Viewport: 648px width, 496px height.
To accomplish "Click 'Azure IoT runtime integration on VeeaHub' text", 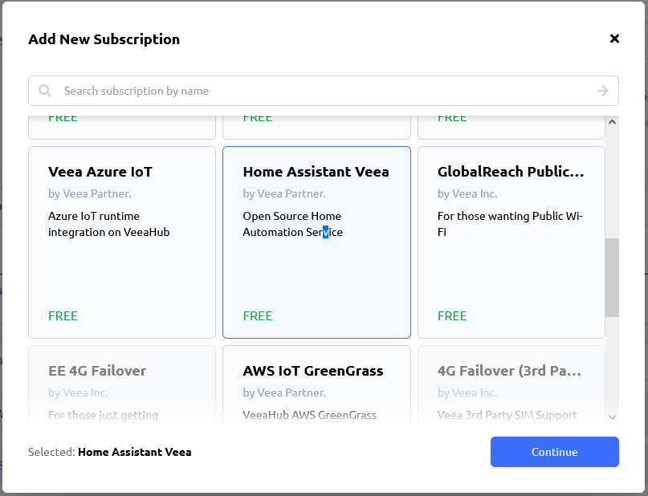I will pos(108,224).
